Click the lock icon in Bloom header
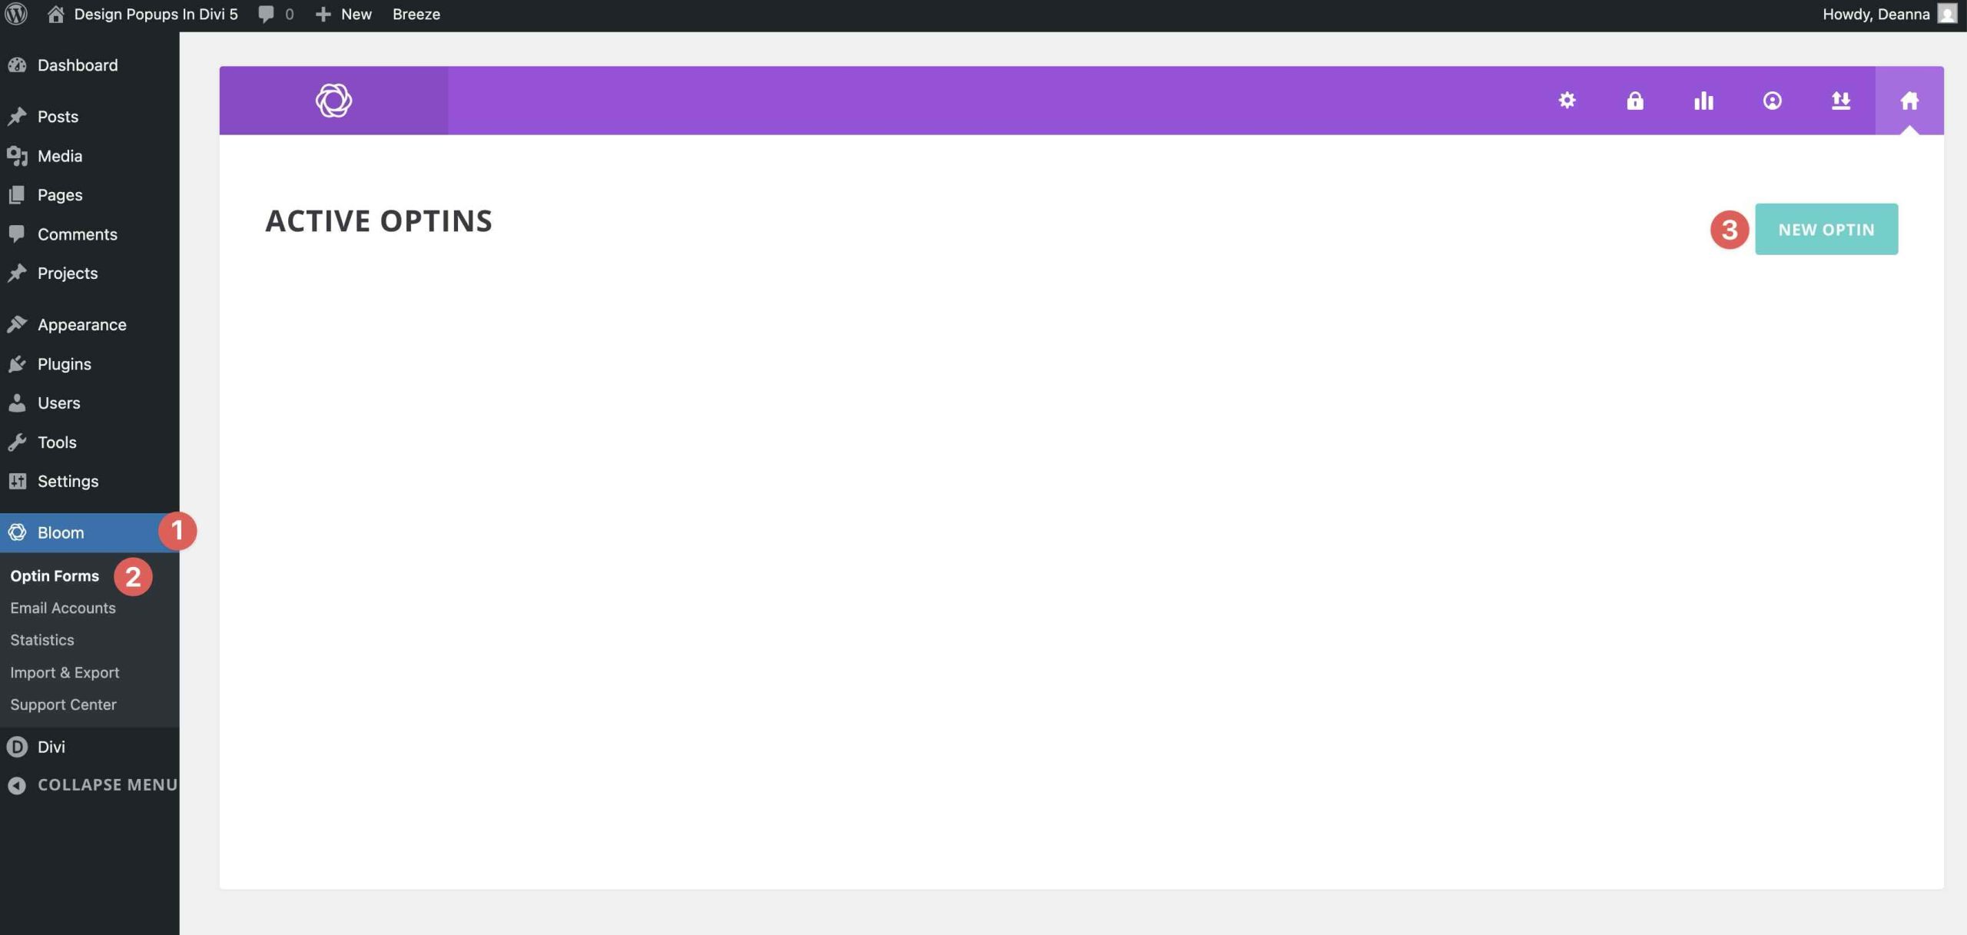Viewport: 1967px width, 935px height. [1635, 101]
